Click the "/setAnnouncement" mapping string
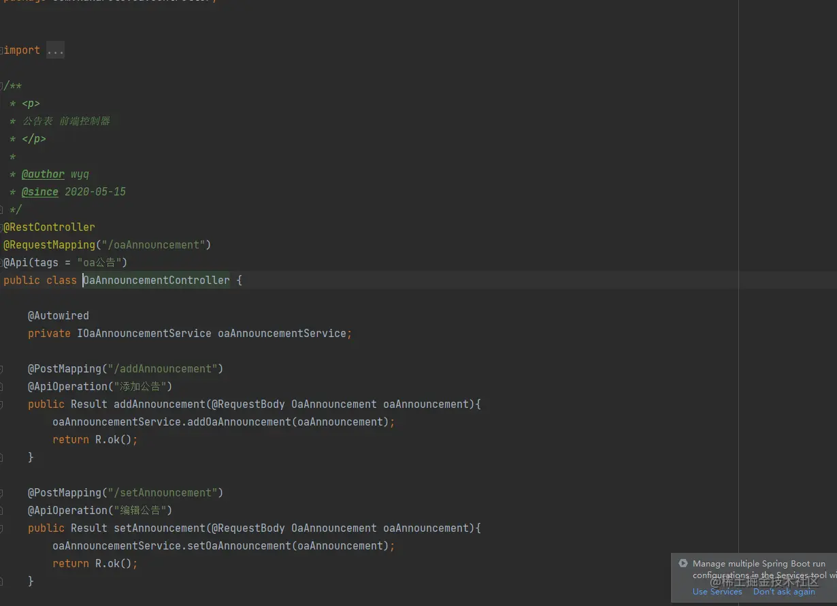This screenshot has height=606, width=837. tap(163, 493)
